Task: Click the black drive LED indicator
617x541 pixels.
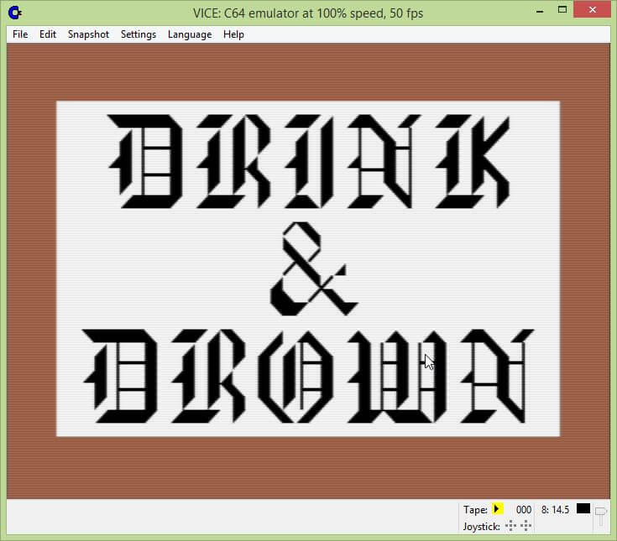Action: coord(583,508)
